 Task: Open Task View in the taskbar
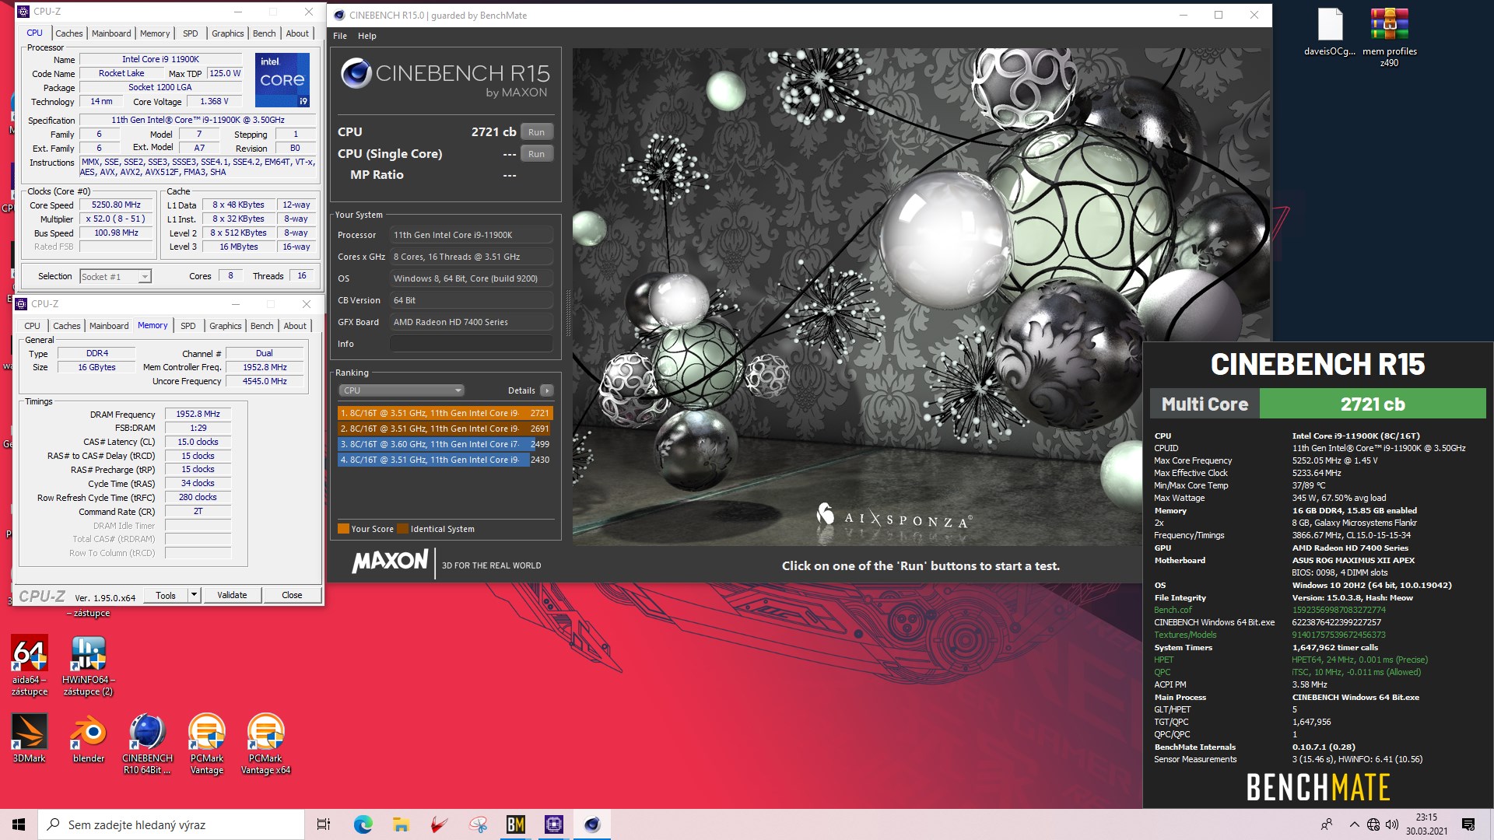click(324, 824)
